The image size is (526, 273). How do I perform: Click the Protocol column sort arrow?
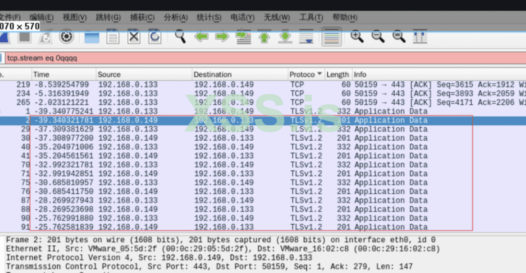(319, 74)
